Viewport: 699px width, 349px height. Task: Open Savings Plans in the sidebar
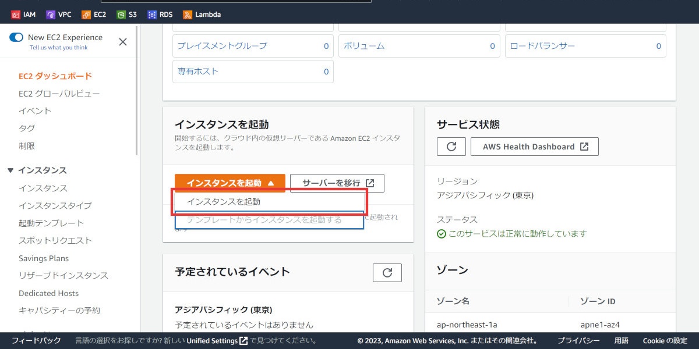tap(44, 258)
